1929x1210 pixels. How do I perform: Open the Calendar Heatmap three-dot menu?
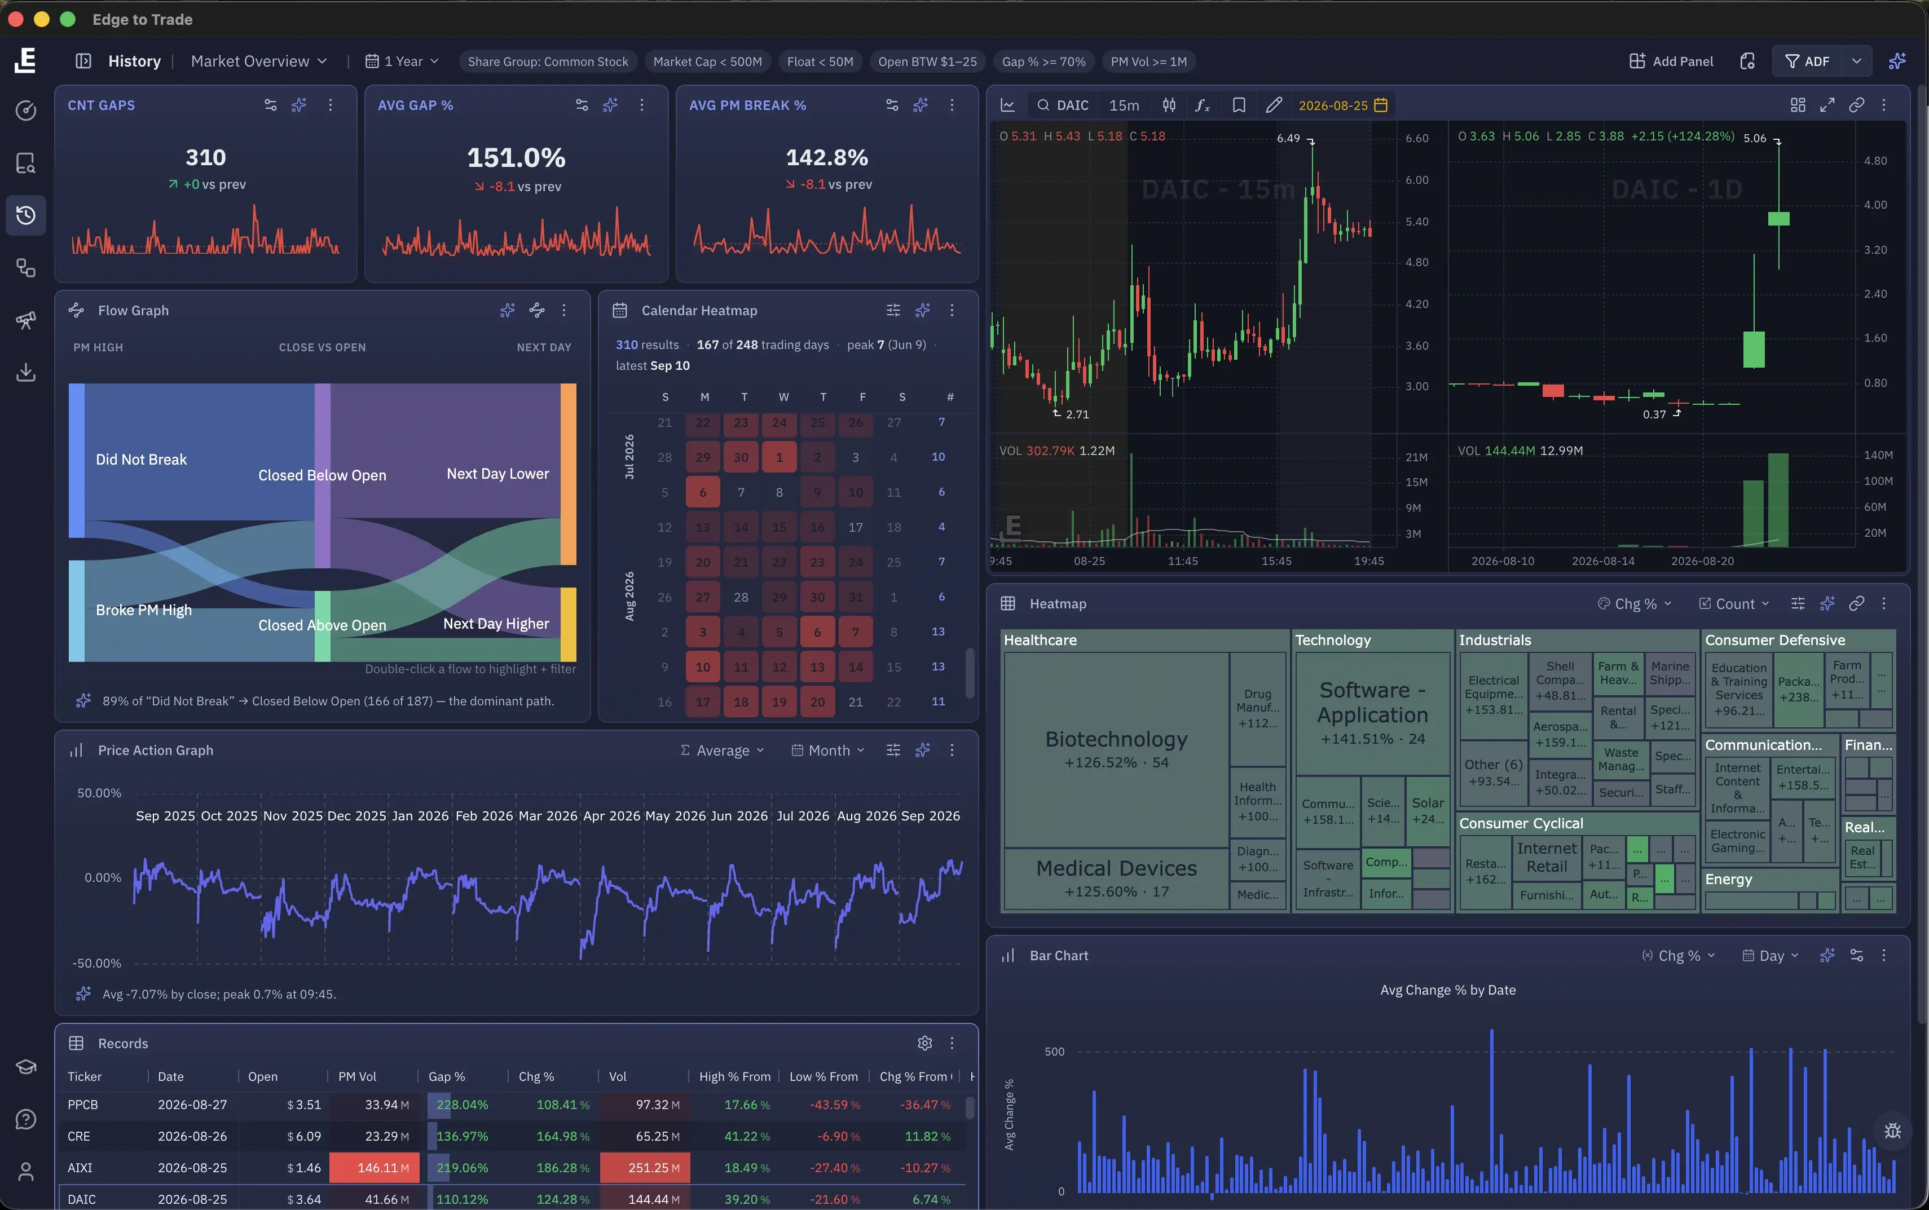(952, 310)
